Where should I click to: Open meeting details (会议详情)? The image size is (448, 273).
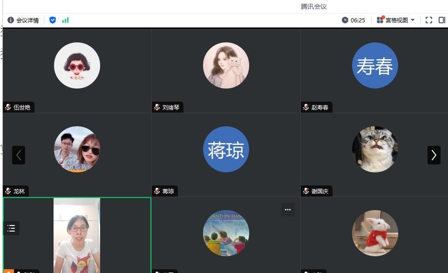[x=23, y=20]
